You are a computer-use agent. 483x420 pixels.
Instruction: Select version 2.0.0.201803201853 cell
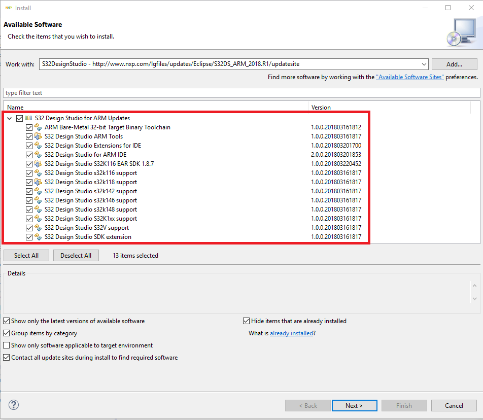[x=336, y=155]
